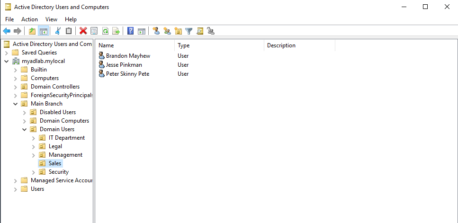
Task: Select the Security organizational unit
Action: 58,172
